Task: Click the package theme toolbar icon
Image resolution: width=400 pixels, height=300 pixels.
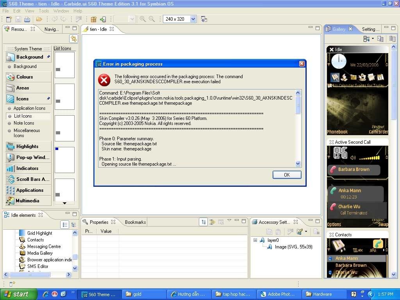Action: [94, 19]
